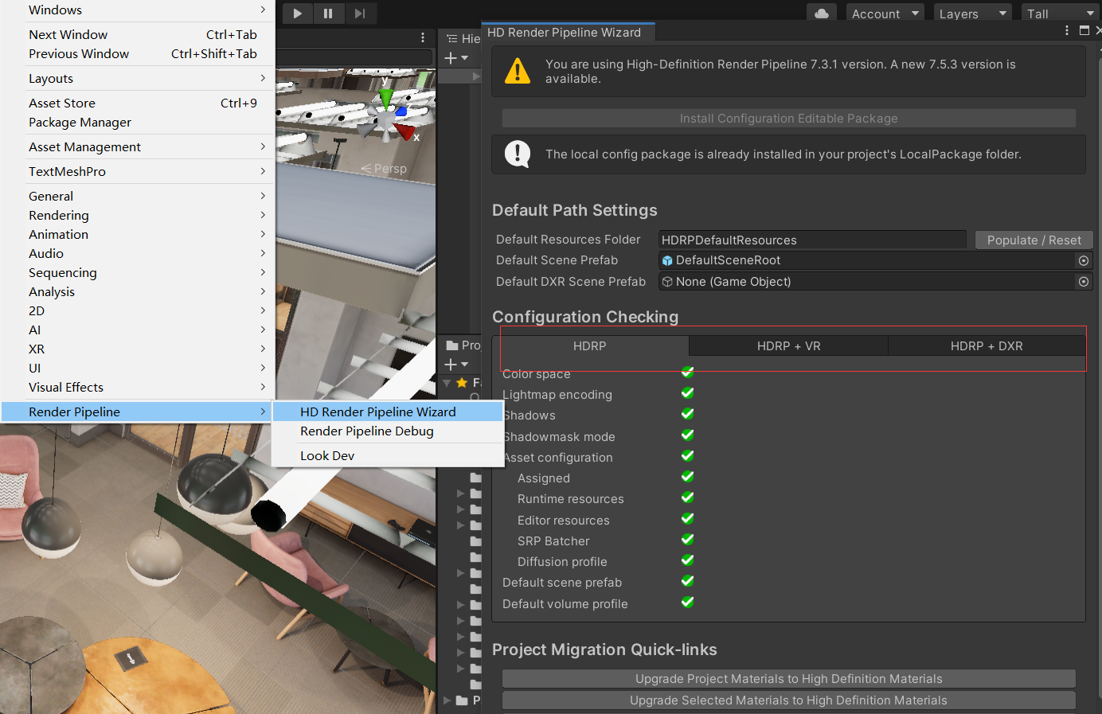Click Upgrade Project Materials to High Definition button
The image size is (1102, 714).
click(788, 679)
